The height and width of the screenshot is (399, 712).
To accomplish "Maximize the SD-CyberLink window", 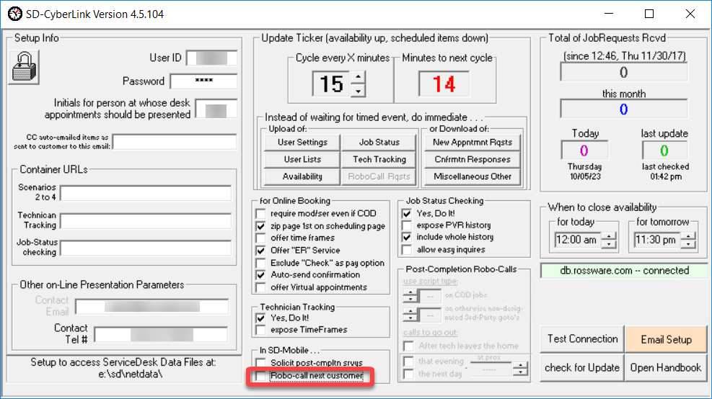I will click(649, 14).
